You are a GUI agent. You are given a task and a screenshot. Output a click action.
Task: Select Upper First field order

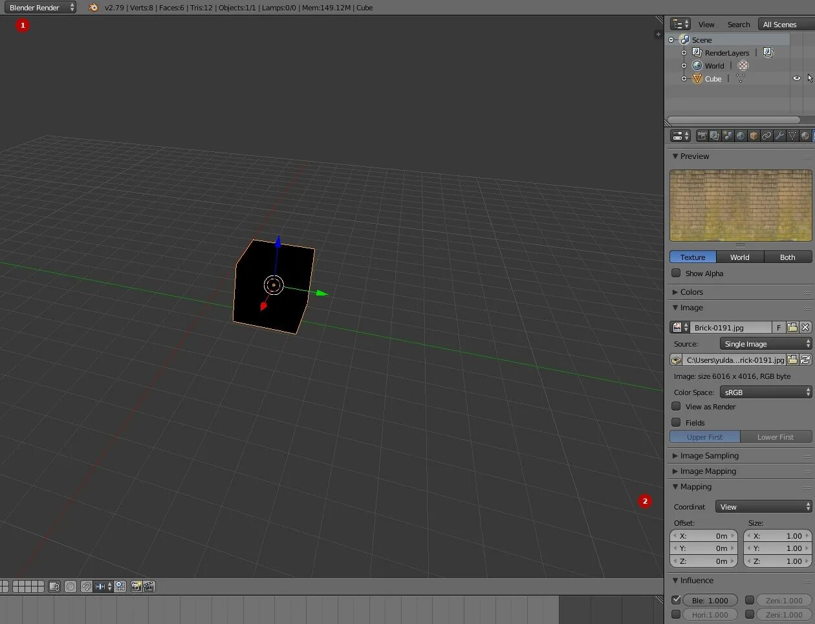[705, 436]
